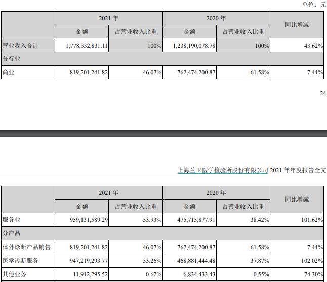
Task: Select the value 475,715,877.91
Action: pyautogui.click(x=196, y=220)
